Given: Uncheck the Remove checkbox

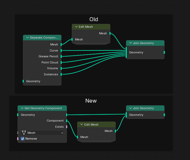Looking at the screenshot, I should pos(22,139).
